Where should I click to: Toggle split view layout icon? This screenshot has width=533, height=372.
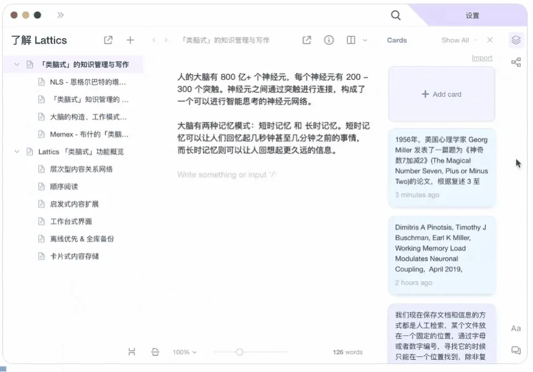pyautogui.click(x=351, y=40)
